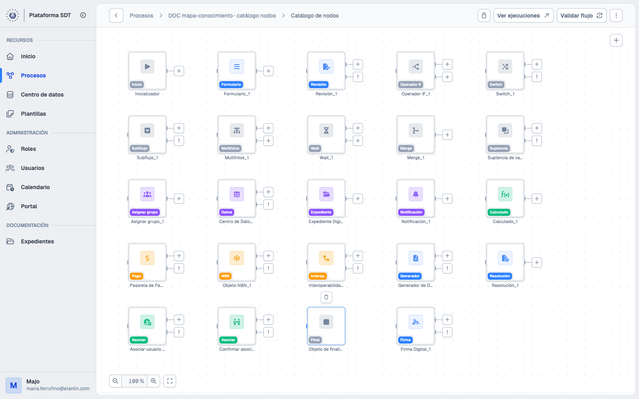
Task: Navigate to Usuarios in the sidebar
Action: 48,168
